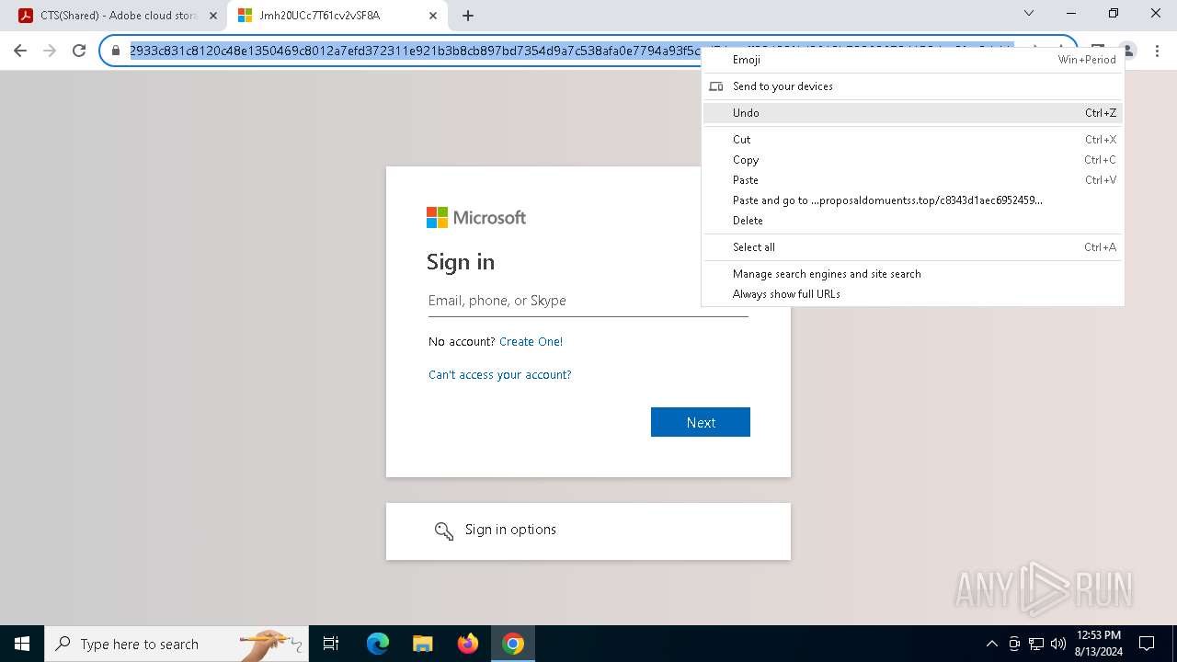The width and height of the screenshot is (1177, 662).
Task: Open the network icon in system tray
Action: [x=1036, y=644]
